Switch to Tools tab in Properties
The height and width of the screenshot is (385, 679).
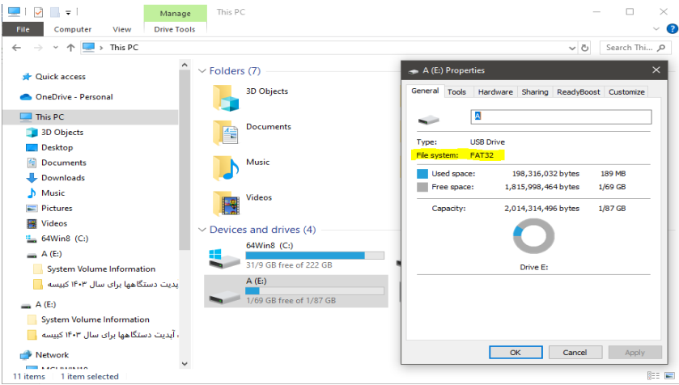click(457, 91)
